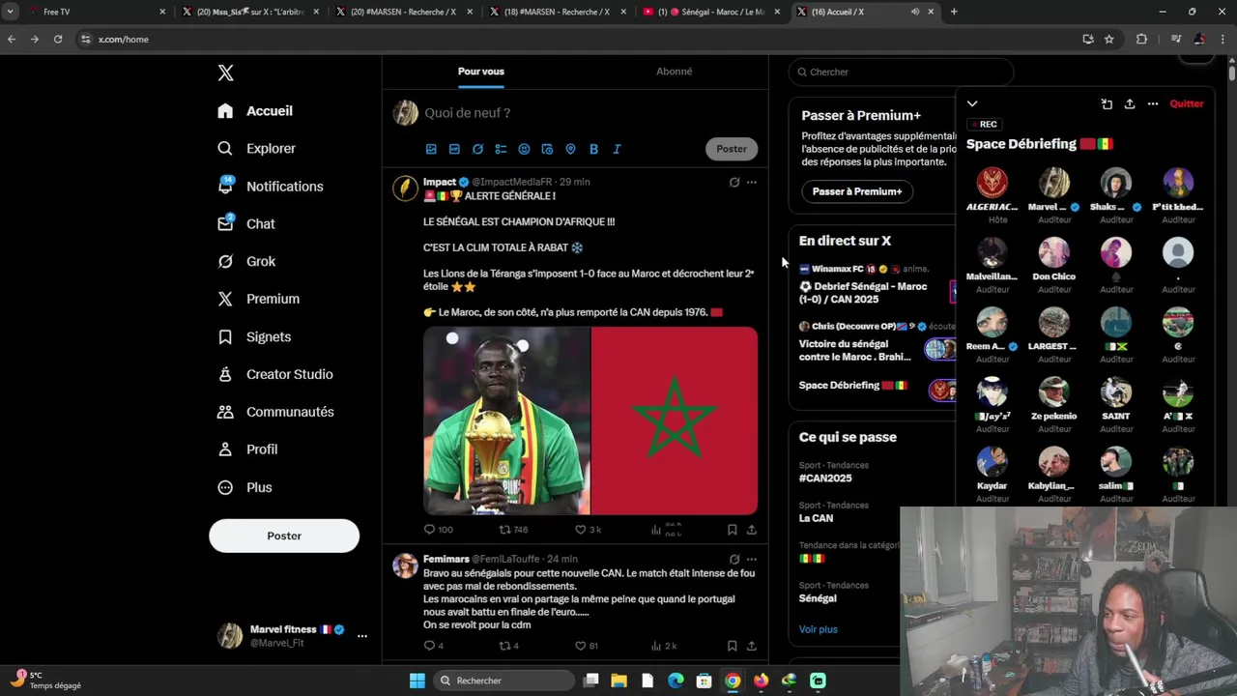Add a location to the post

coord(570,149)
